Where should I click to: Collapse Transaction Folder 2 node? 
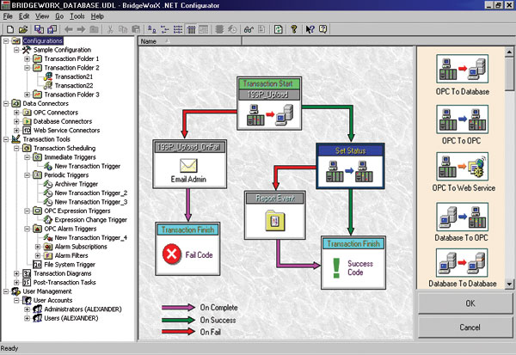28,68
